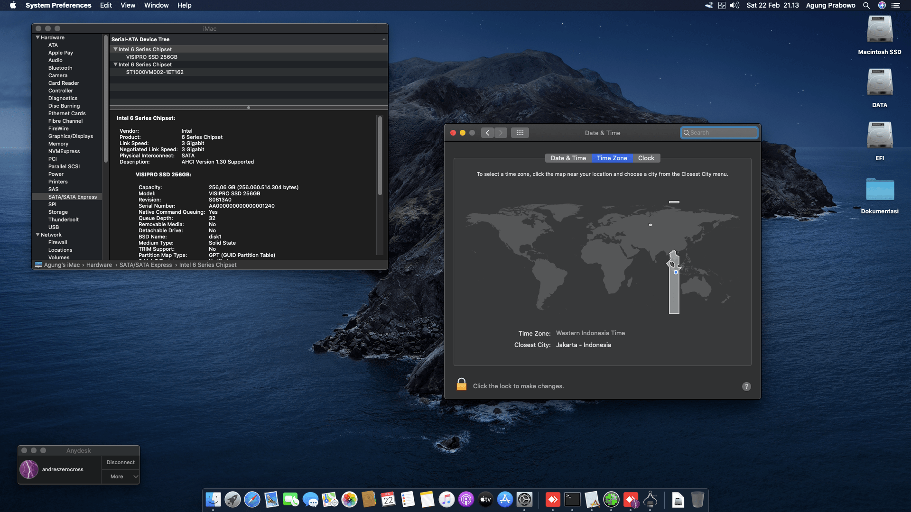
Task: Open Music from the dock
Action: (446, 499)
